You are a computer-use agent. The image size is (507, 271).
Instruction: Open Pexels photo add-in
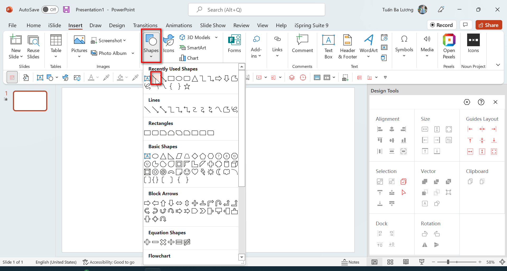[449, 46]
